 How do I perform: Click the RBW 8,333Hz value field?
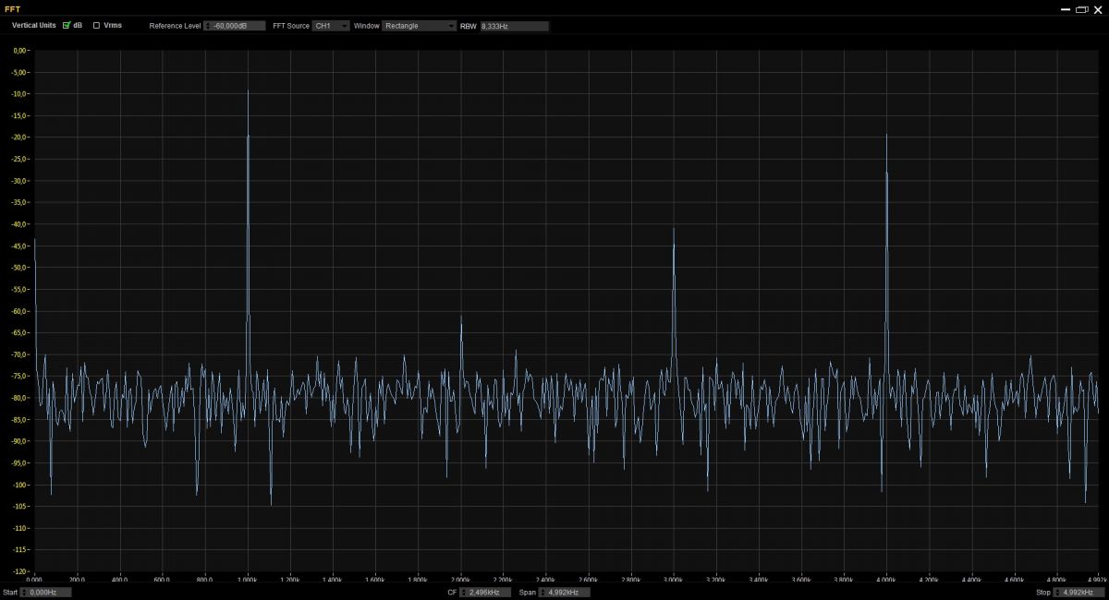pyautogui.click(x=514, y=26)
